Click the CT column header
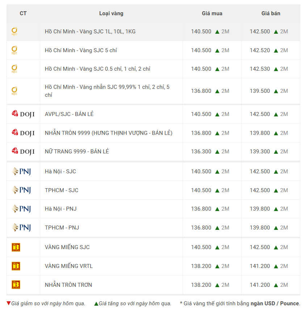 point(23,13)
